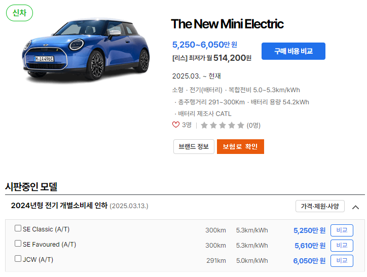The height and width of the screenshot is (277, 367).
Task: Select the first rating star
Action: click(204, 126)
